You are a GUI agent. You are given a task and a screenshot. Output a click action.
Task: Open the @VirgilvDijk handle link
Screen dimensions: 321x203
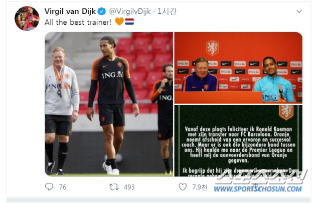(x=130, y=11)
